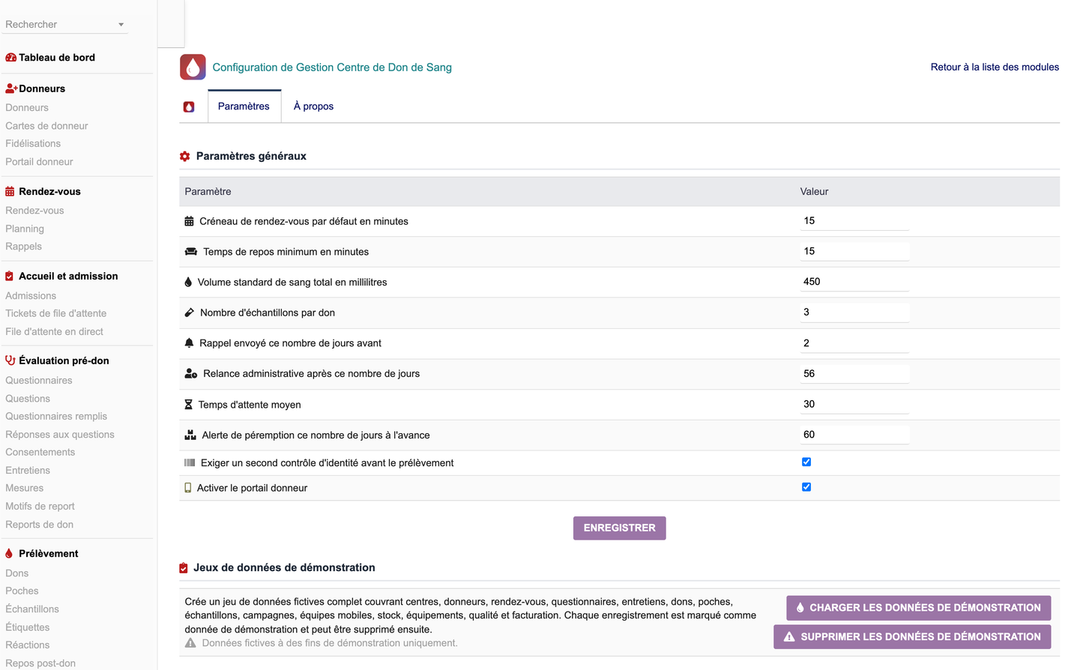Screen dimensions: 1083x670
Task: Click the eraser icon beside Nombre d'échantillons
Action: tap(190, 313)
